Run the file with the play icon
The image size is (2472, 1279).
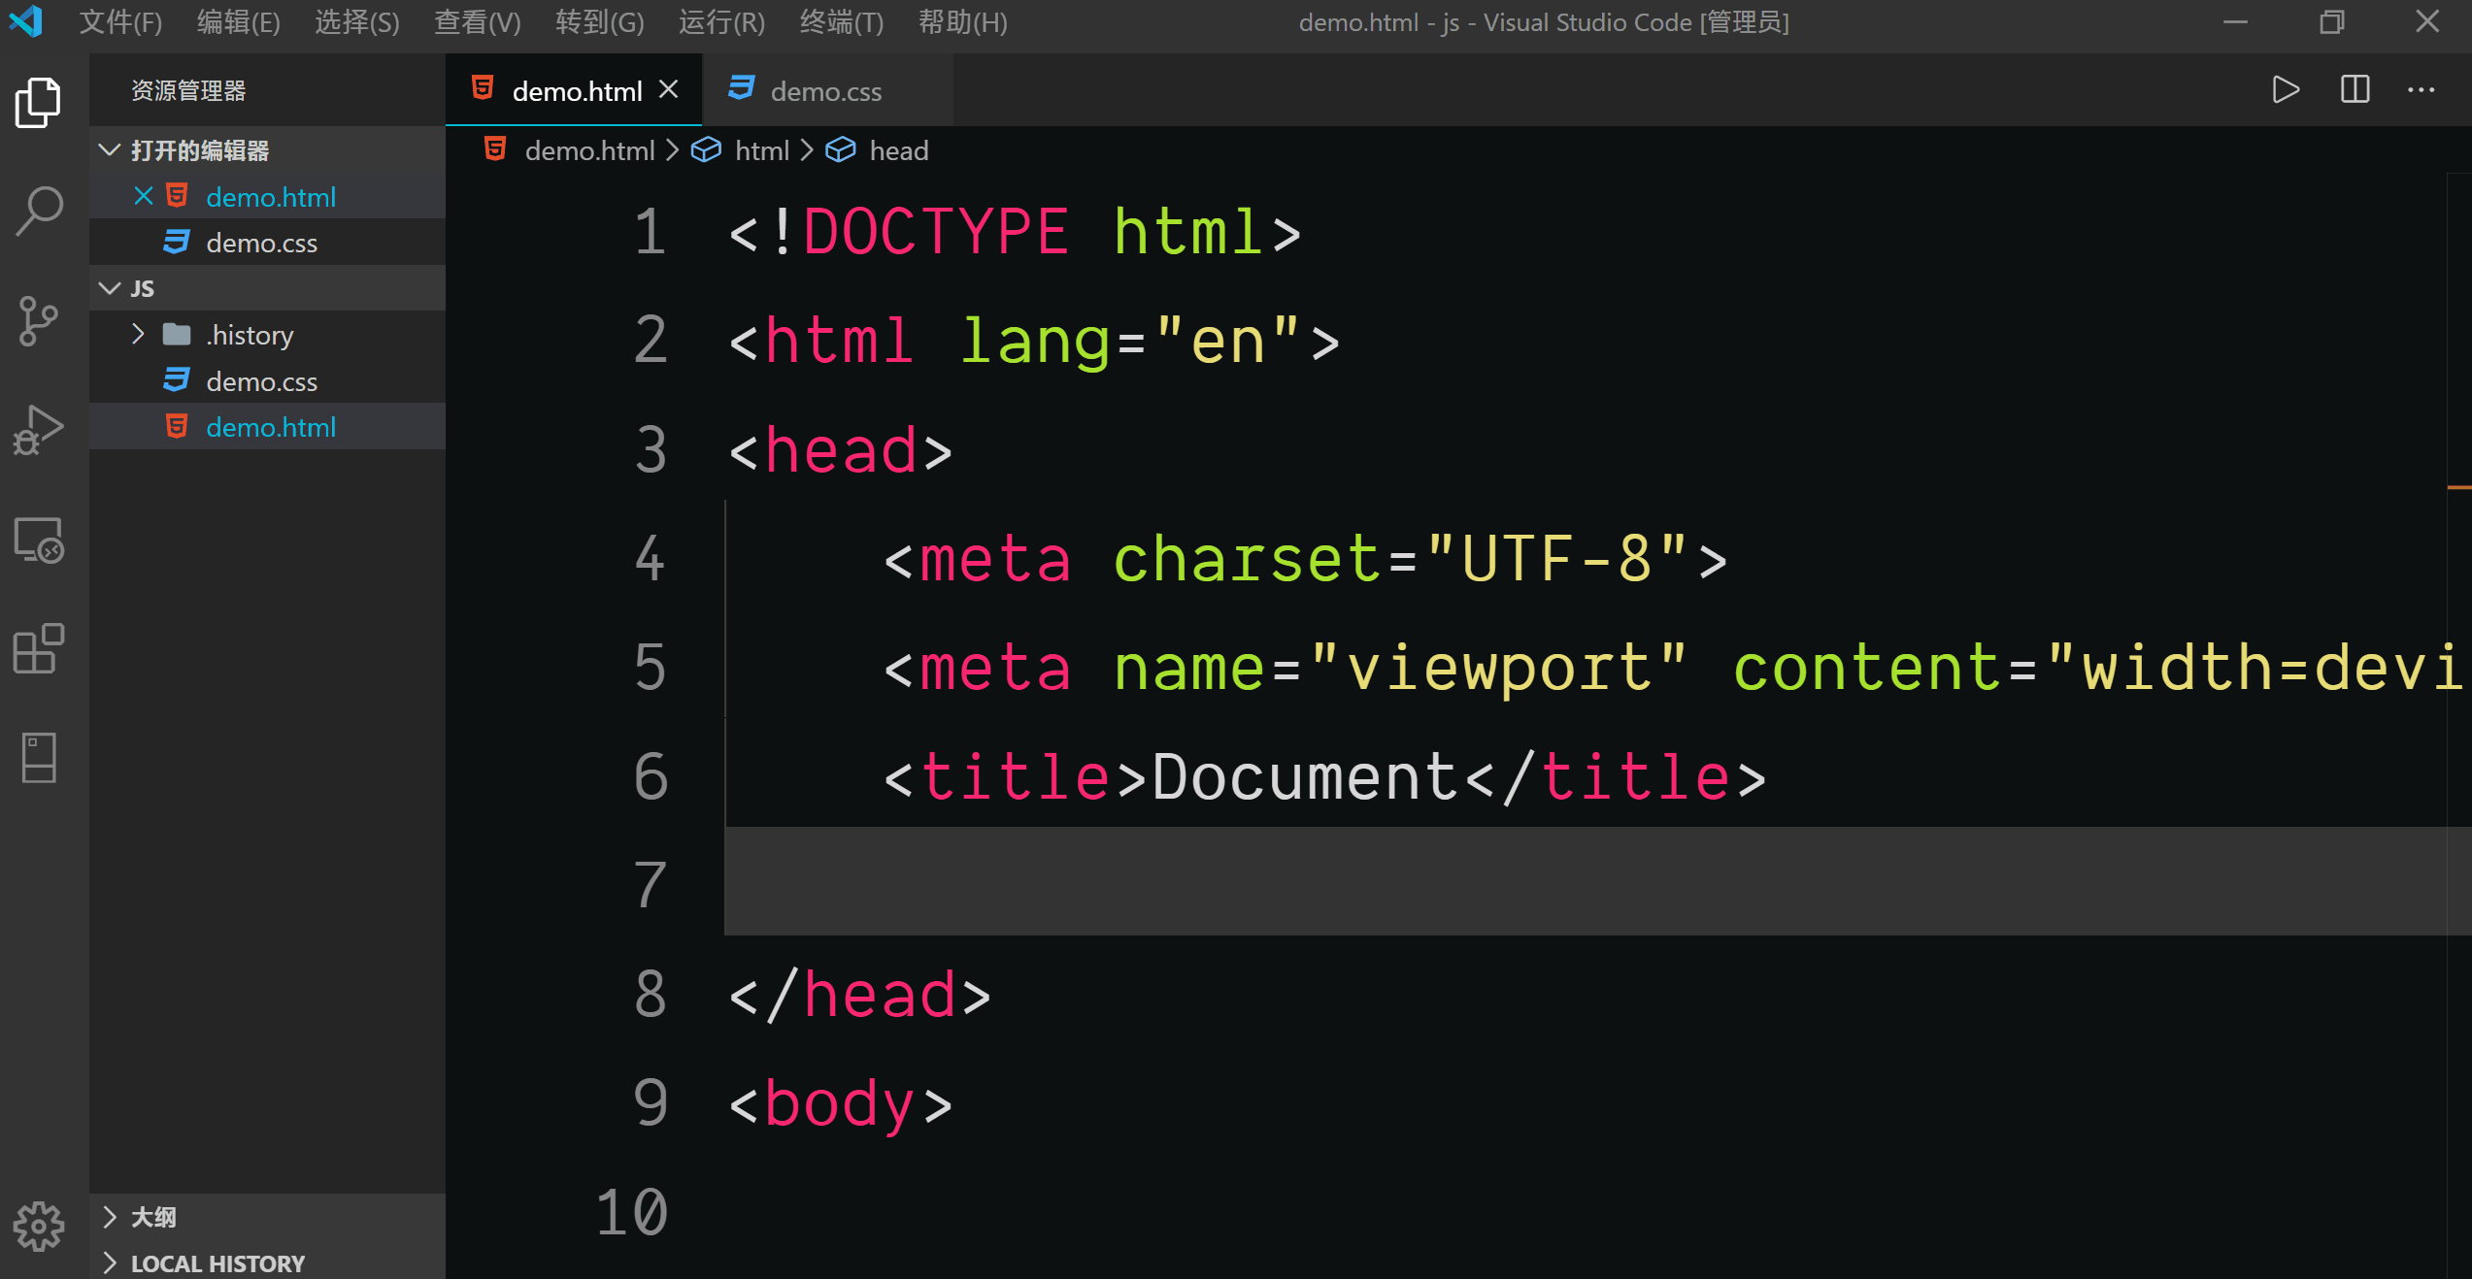pyautogui.click(x=2286, y=90)
